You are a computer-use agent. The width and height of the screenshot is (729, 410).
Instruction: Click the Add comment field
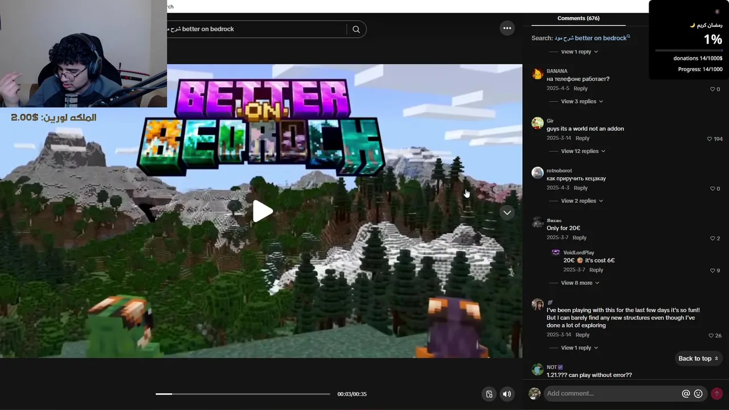coord(612,393)
